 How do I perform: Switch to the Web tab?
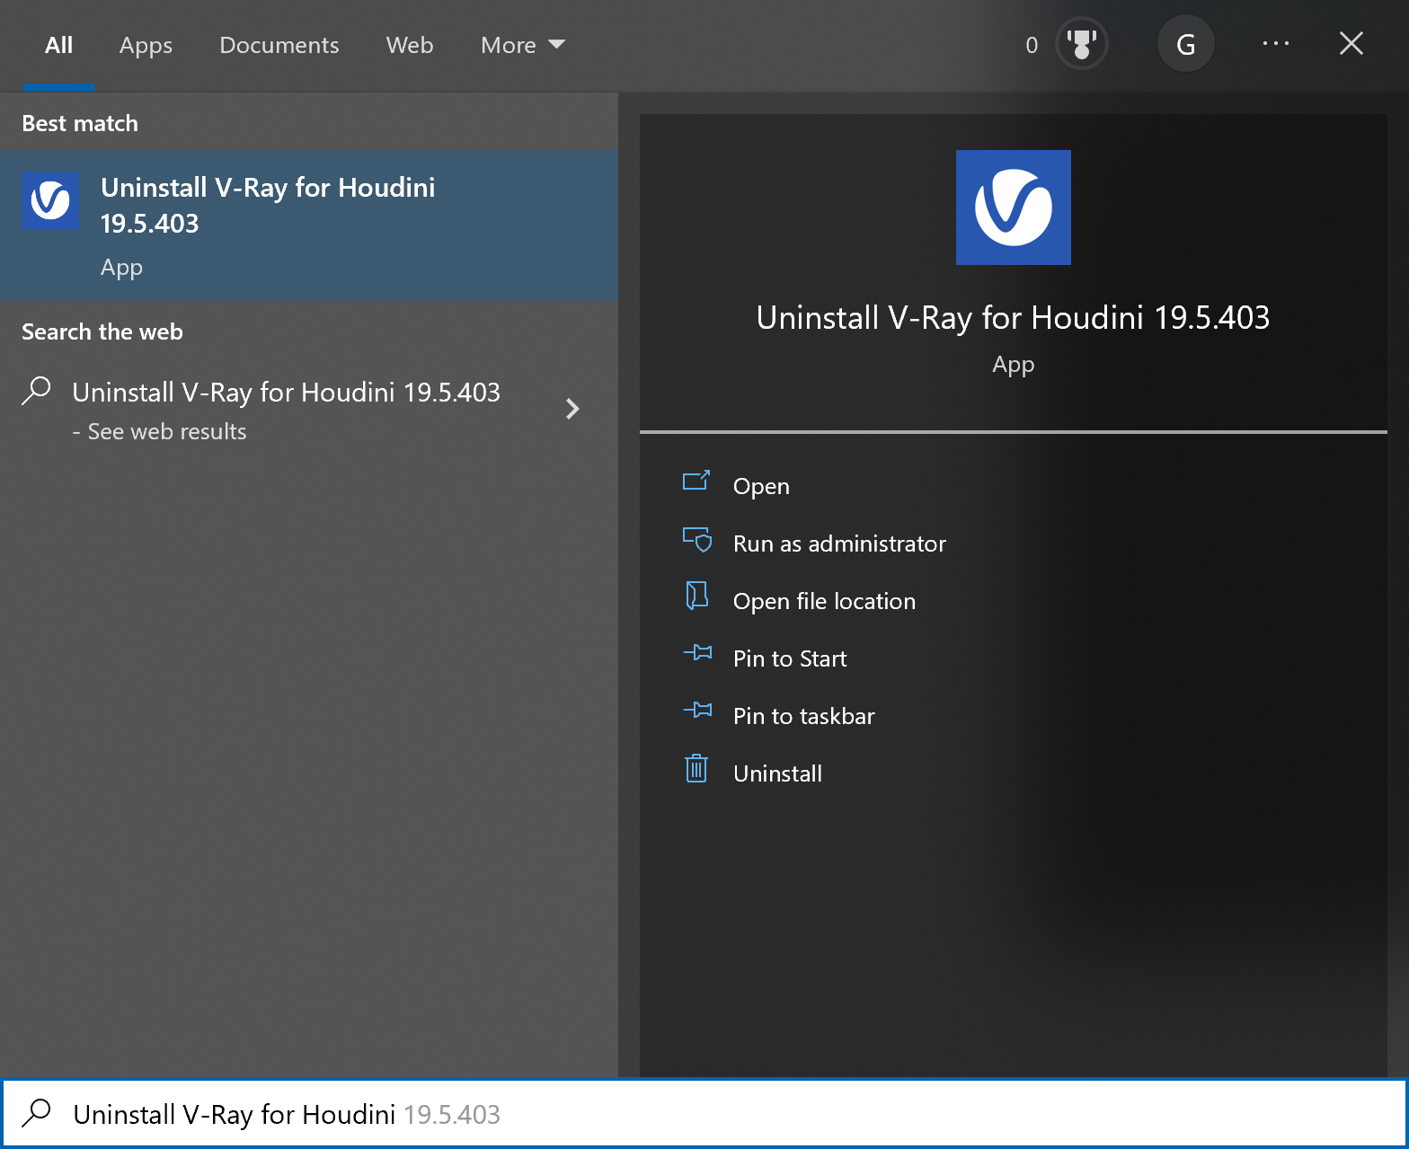click(x=410, y=45)
